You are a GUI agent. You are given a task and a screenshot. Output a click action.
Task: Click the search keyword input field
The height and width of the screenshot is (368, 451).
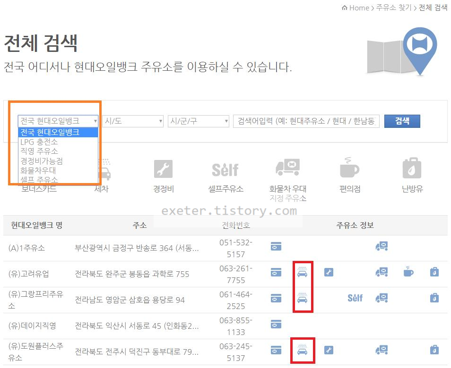pos(306,121)
